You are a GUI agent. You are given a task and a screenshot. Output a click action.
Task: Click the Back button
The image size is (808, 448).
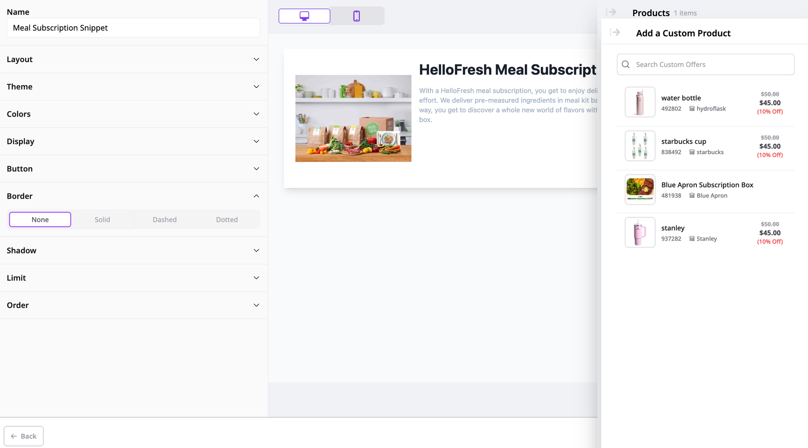coord(24,436)
